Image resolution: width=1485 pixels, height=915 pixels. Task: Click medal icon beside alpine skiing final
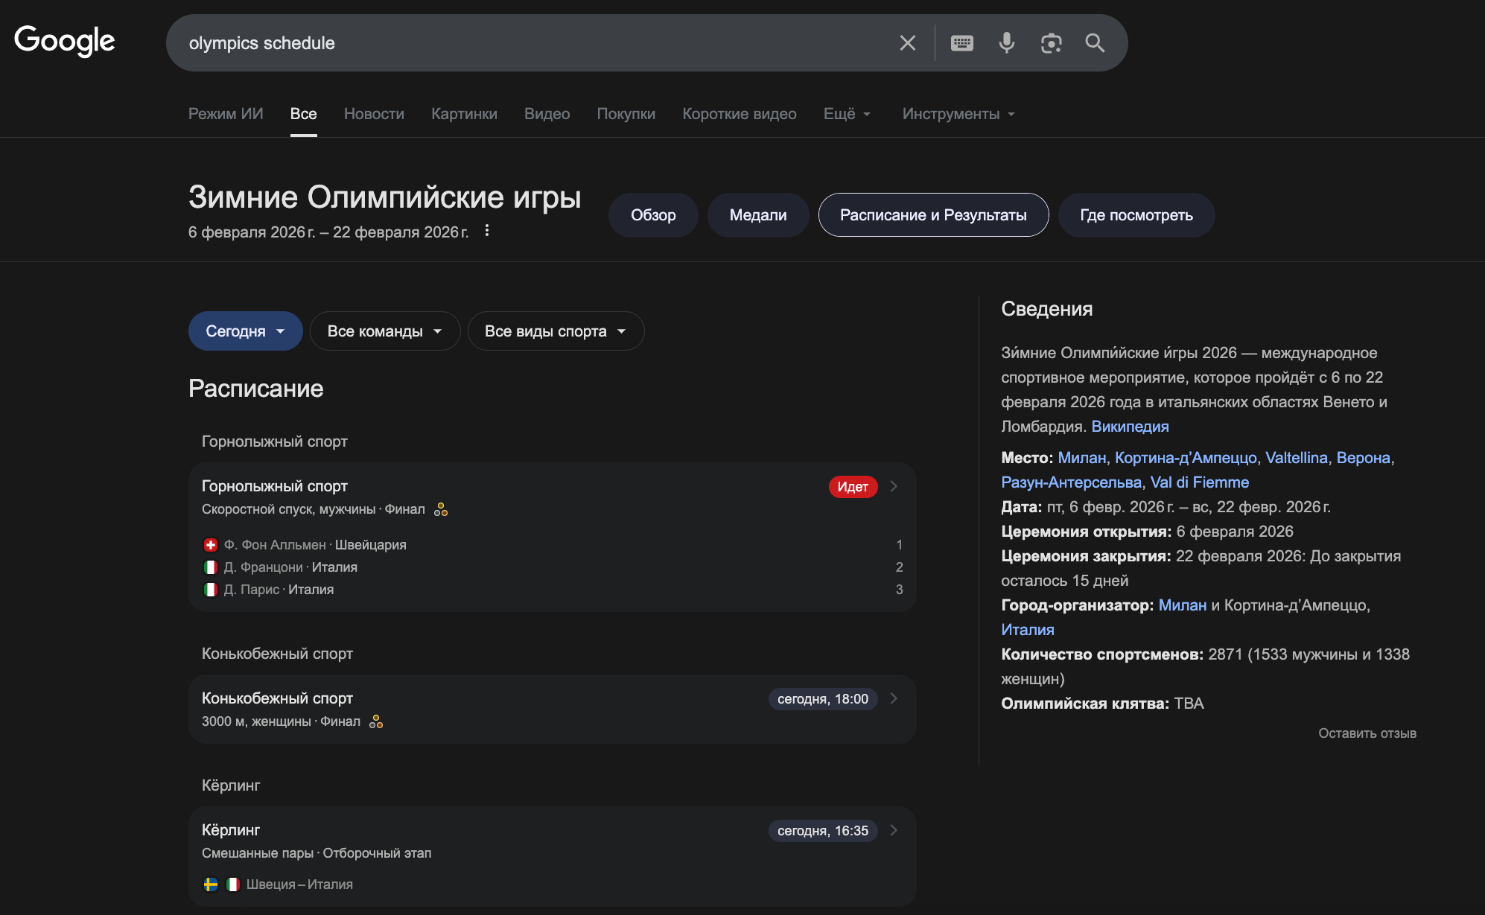coord(441,509)
